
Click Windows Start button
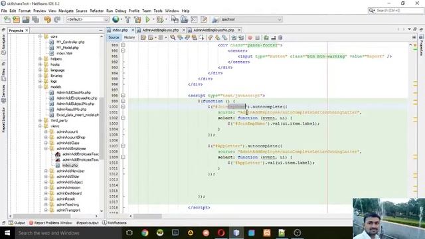[x=7, y=233]
